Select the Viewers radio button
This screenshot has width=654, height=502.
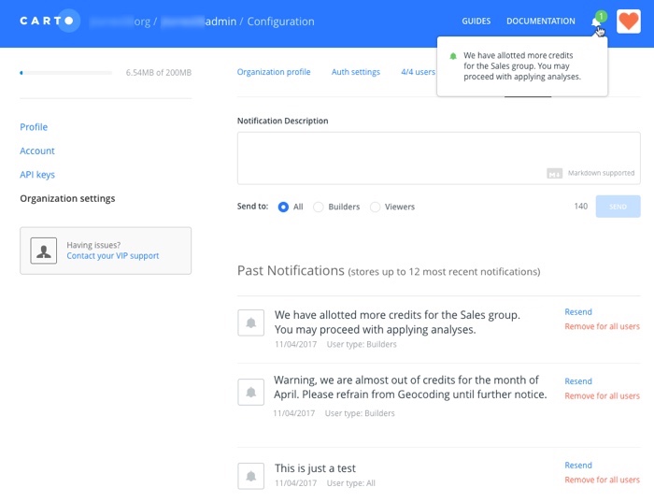click(x=375, y=207)
